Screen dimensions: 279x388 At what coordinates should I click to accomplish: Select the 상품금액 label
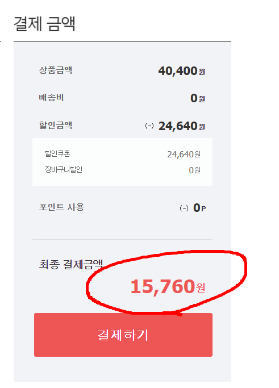[56, 70]
